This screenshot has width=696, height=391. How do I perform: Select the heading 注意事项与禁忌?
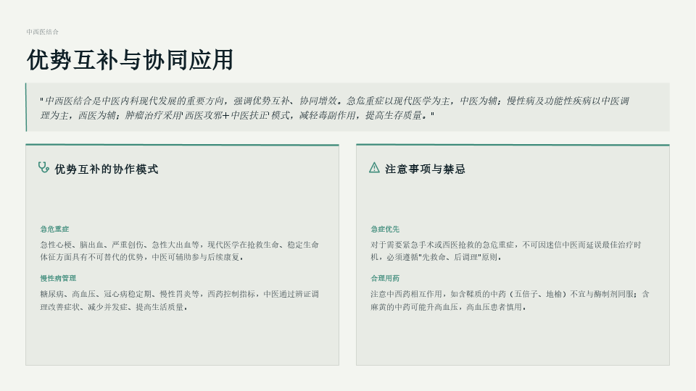click(x=426, y=169)
